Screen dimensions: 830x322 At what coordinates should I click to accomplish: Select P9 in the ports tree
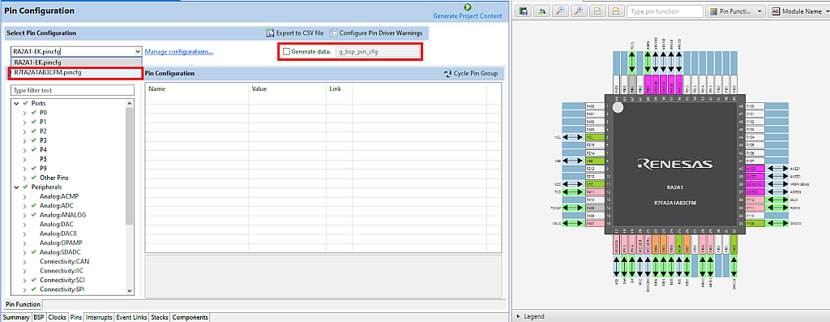pos(44,169)
